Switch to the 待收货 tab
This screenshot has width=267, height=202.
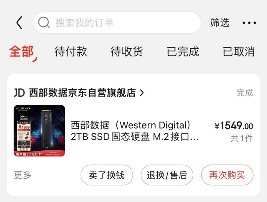tap(127, 51)
